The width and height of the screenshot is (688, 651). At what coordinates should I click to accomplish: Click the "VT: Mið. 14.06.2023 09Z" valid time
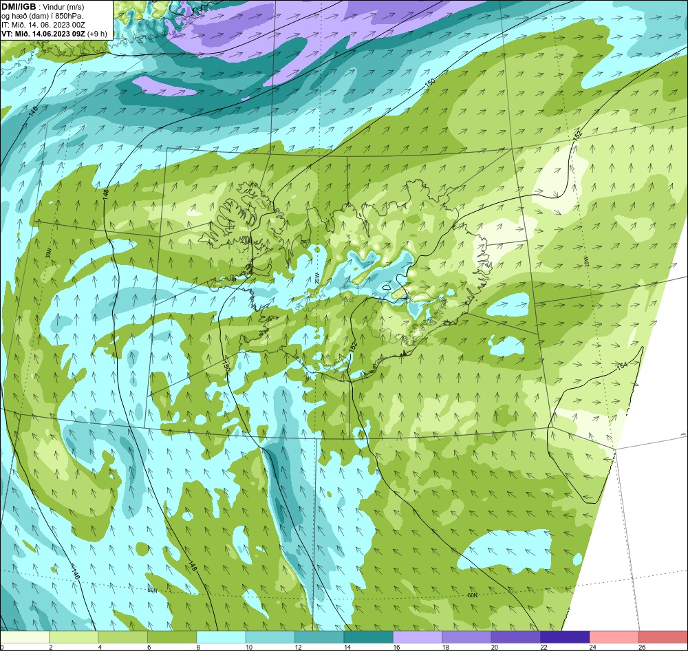(x=43, y=34)
